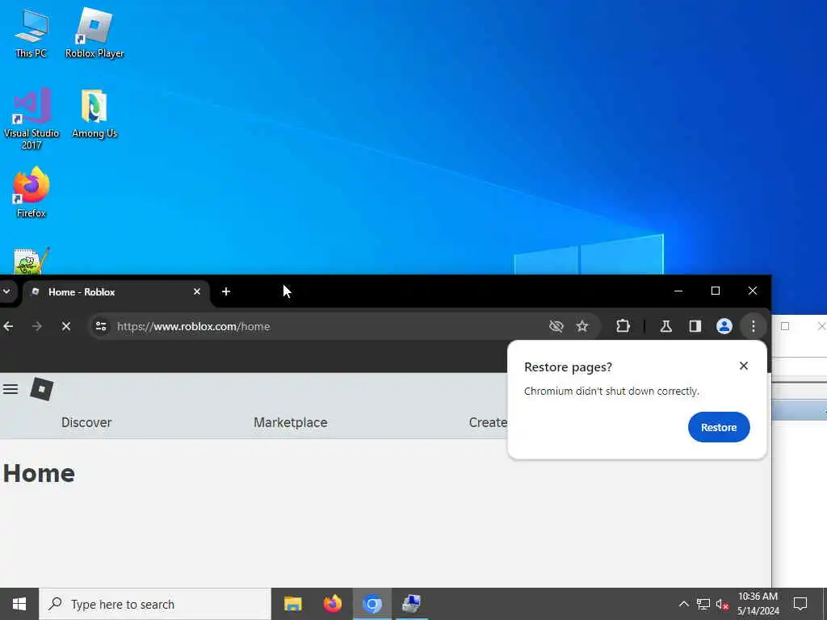
Task: Dismiss the Restore pages popup
Action: (744, 366)
